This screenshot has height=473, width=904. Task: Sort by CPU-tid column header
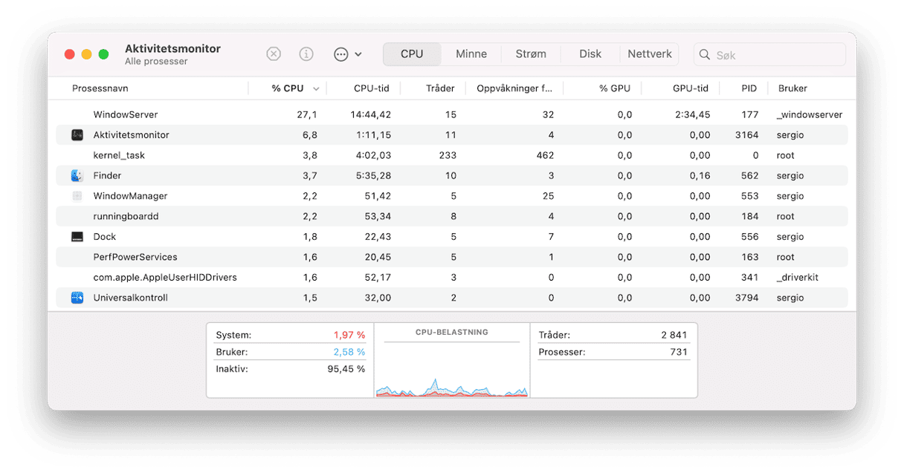tap(372, 88)
